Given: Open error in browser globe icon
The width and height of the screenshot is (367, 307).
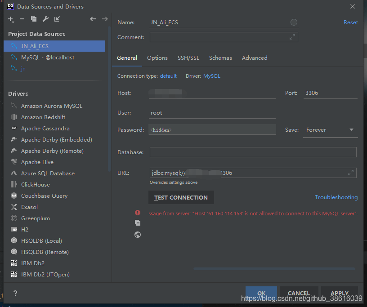Looking at the screenshot, I should pos(138,235).
